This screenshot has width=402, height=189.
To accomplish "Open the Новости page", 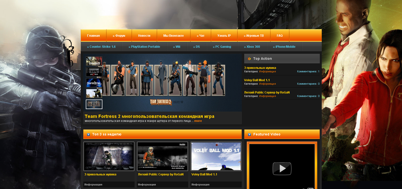I will click(x=144, y=36).
